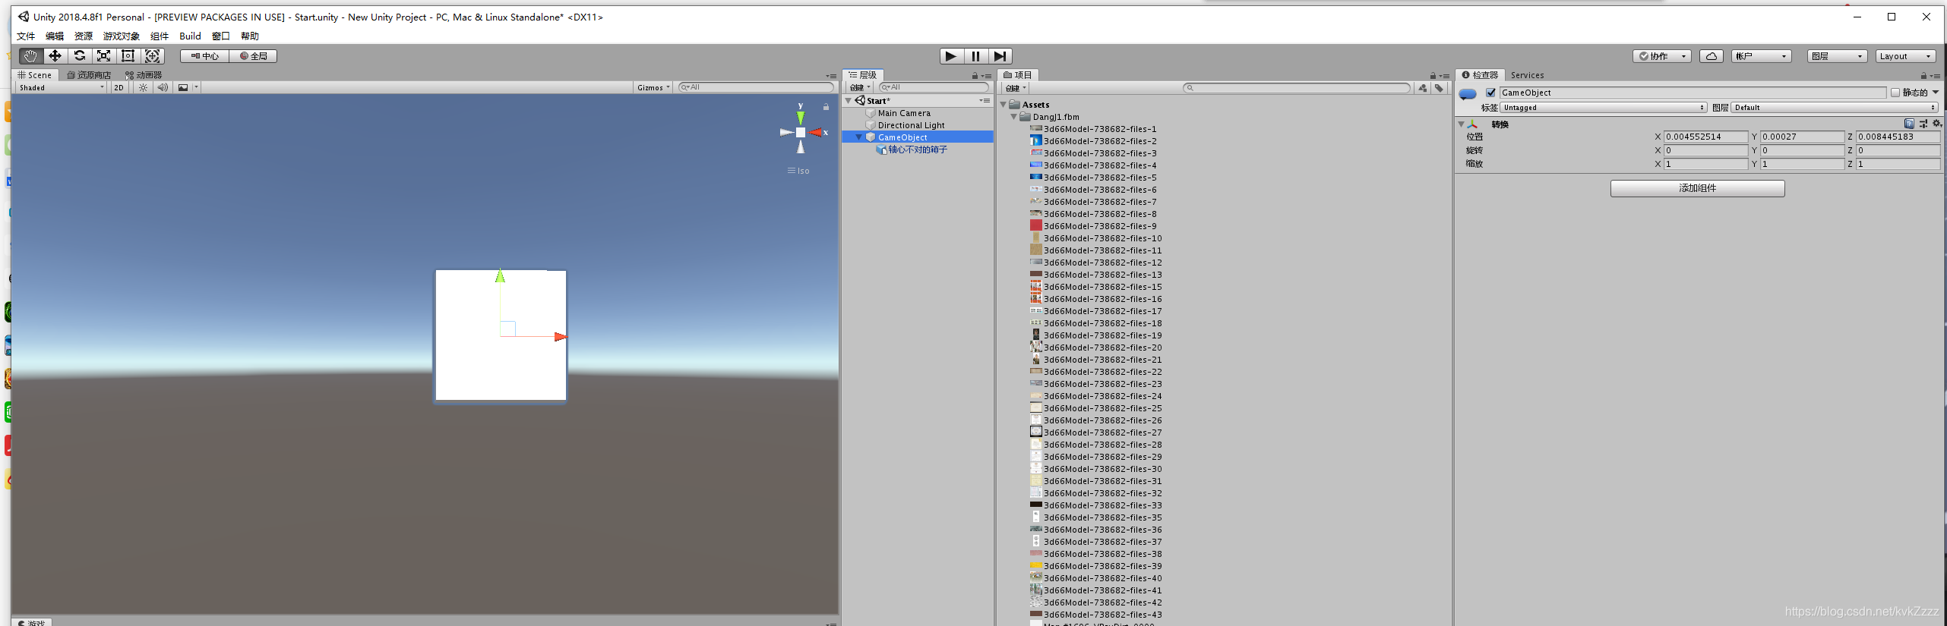1947x626 pixels.
Task: Open the cloud services icon button
Action: click(x=1711, y=56)
